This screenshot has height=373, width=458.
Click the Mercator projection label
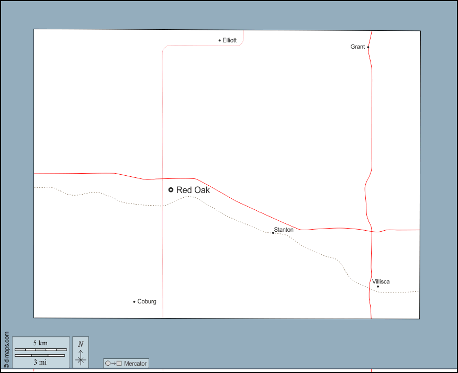[136, 364]
